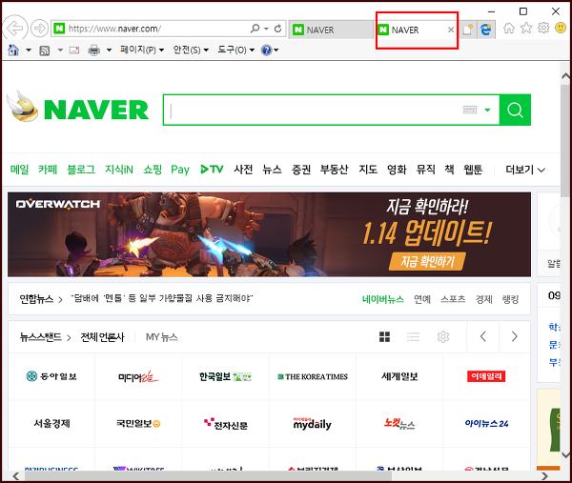This screenshot has height=483, width=572.
Task: Select the MY 뉴스 tab
Action: (x=162, y=337)
